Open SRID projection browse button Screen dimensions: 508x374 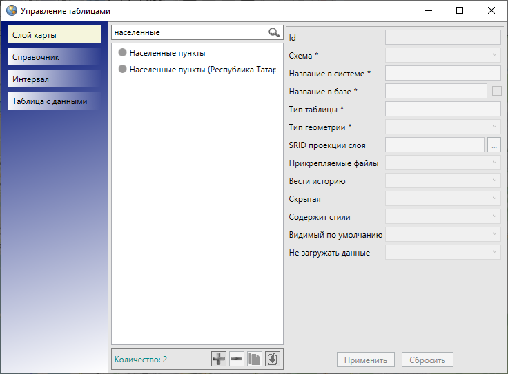click(494, 145)
